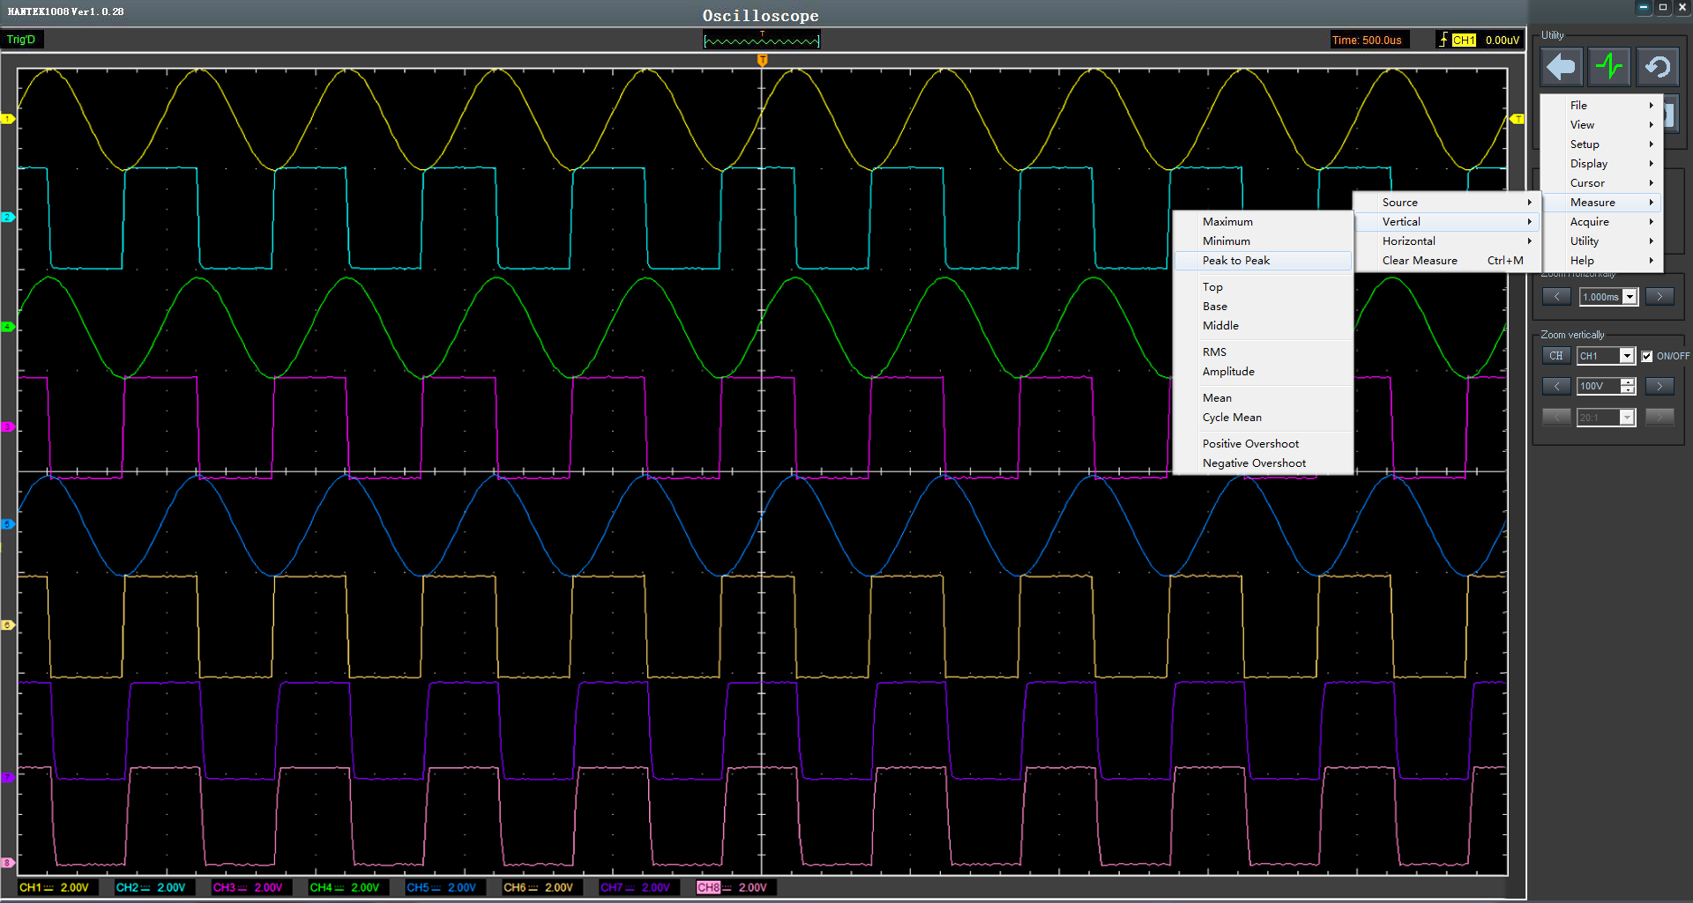Toggle the ON/OFF checkbox for CH1
The height and width of the screenshot is (903, 1693).
coord(1646,356)
